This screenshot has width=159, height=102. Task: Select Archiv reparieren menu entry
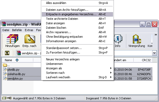point(77,32)
